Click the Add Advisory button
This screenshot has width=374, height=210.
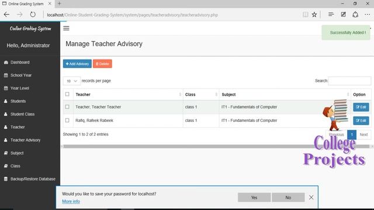pos(77,64)
